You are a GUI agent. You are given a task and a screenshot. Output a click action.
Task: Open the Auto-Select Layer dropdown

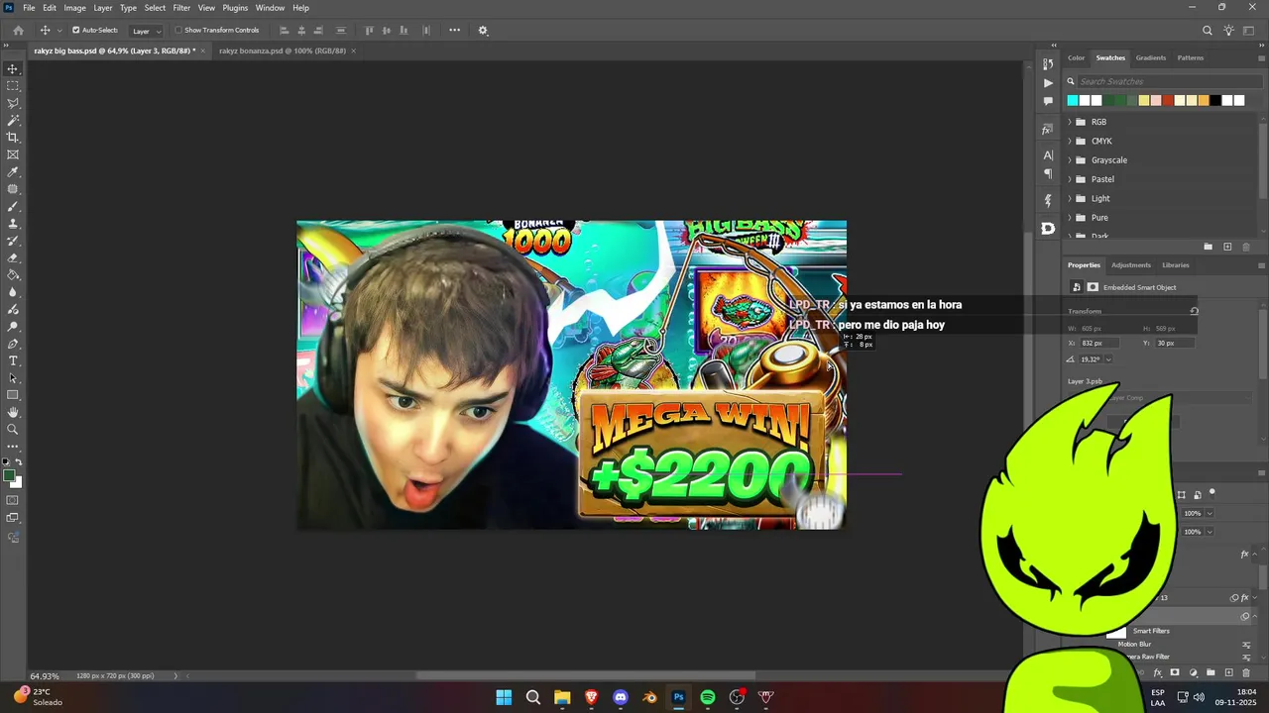coord(147,31)
